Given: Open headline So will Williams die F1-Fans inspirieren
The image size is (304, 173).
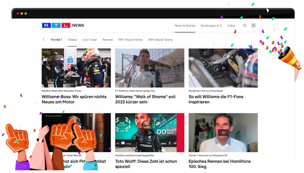Looking at the screenshot, I should coord(216,99).
